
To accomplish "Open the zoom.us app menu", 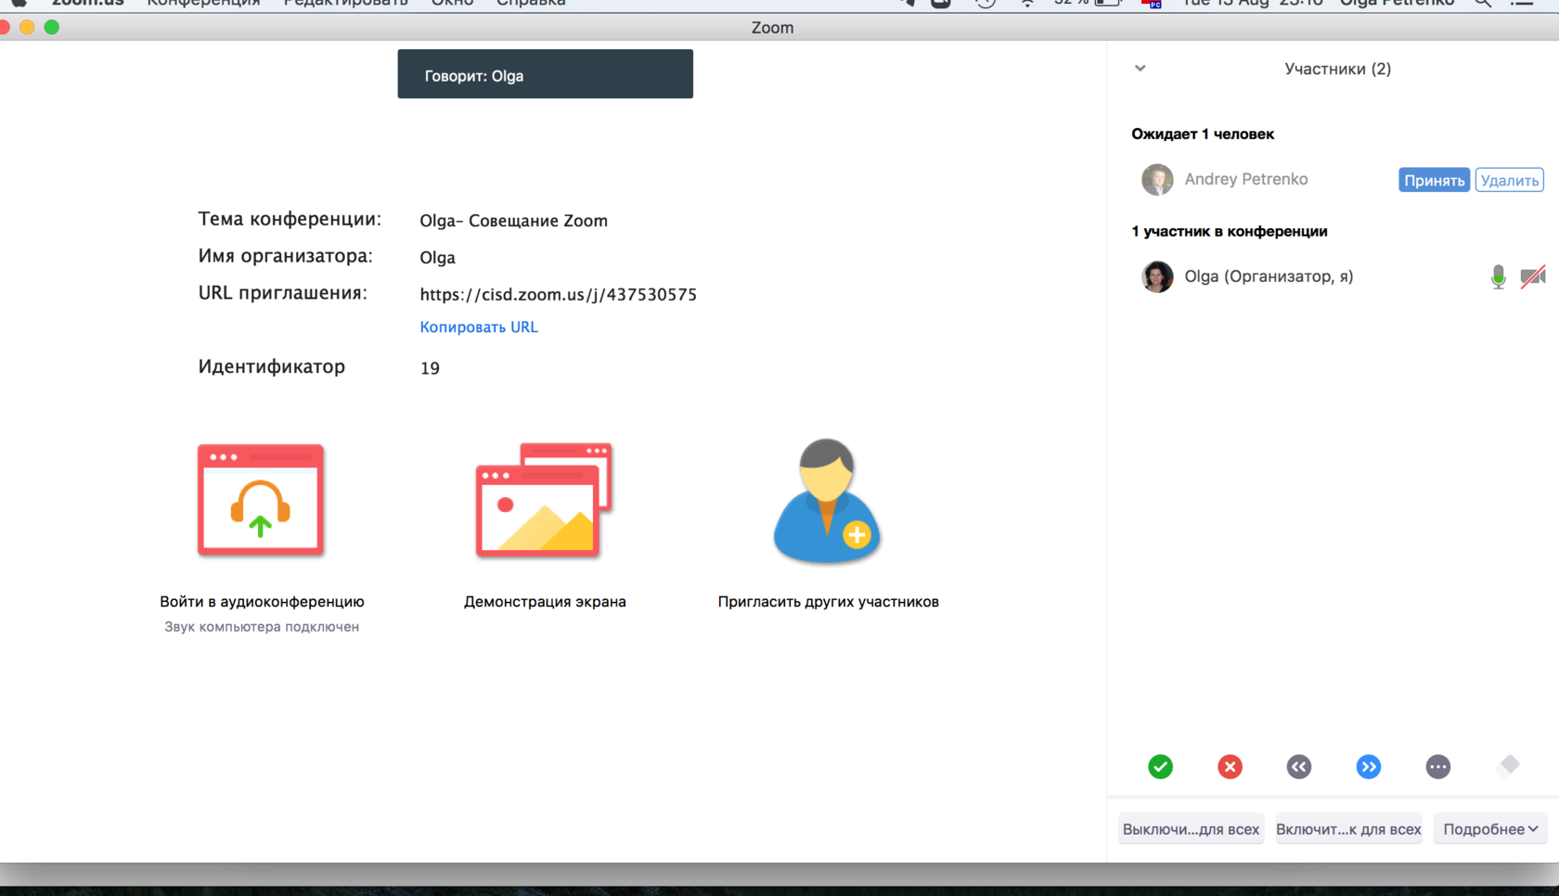I will pyautogui.click(x=88, y=3).
